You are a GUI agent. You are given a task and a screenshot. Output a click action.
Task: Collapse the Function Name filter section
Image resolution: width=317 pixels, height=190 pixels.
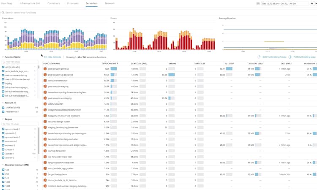pyautogui.click(x=3, y=57)
